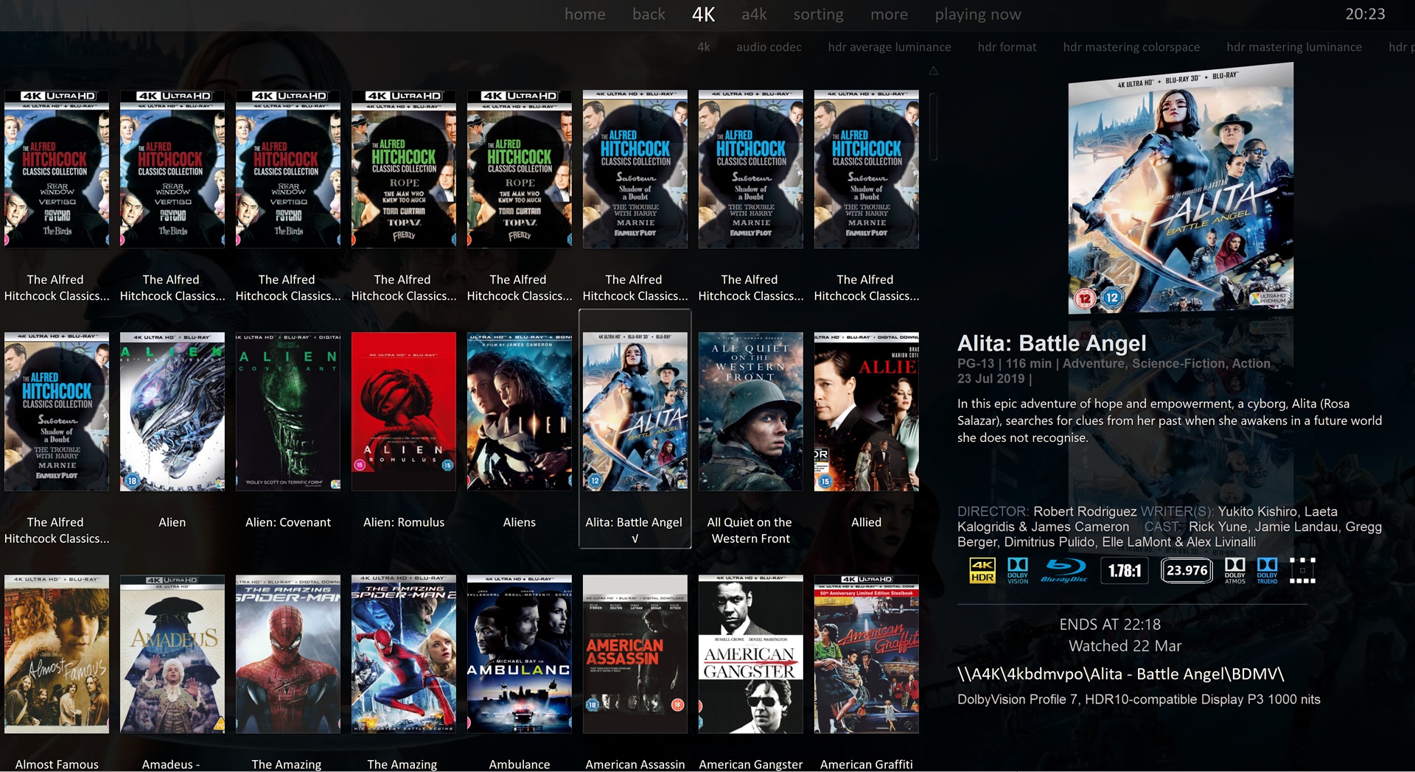The height and width of the screenshot is (772, 1415).
Task: Open the playing now view
Action: 978,14
